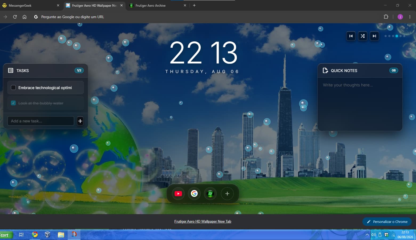
Task: Close the MessengerGeek tab
Action: (x=58, y=5)
